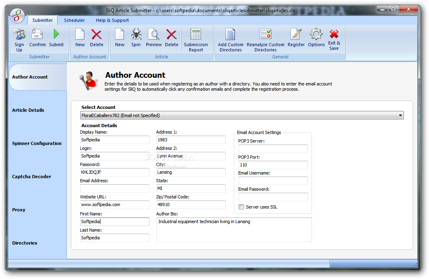Close the SliQ window

tap(408, 9)
